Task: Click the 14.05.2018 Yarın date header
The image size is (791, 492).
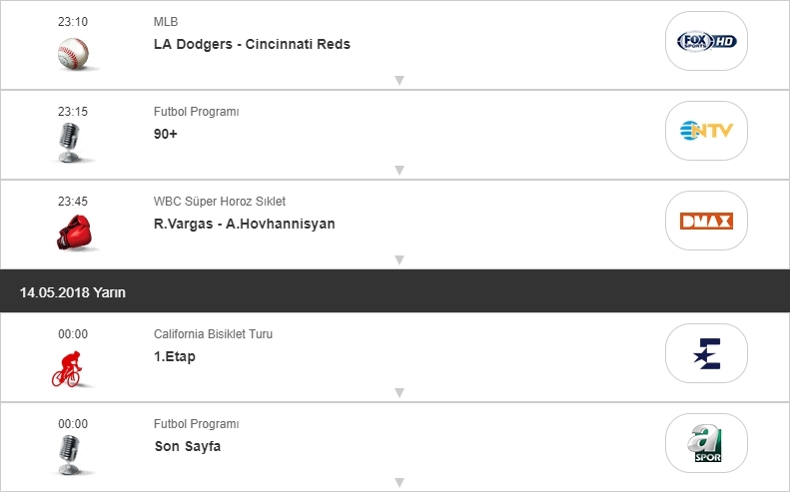Action: pos(73,292)
